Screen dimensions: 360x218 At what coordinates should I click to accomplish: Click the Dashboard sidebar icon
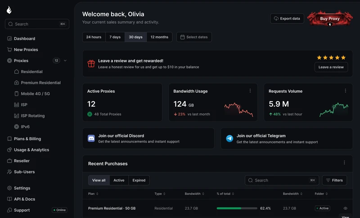coord(9,39)
